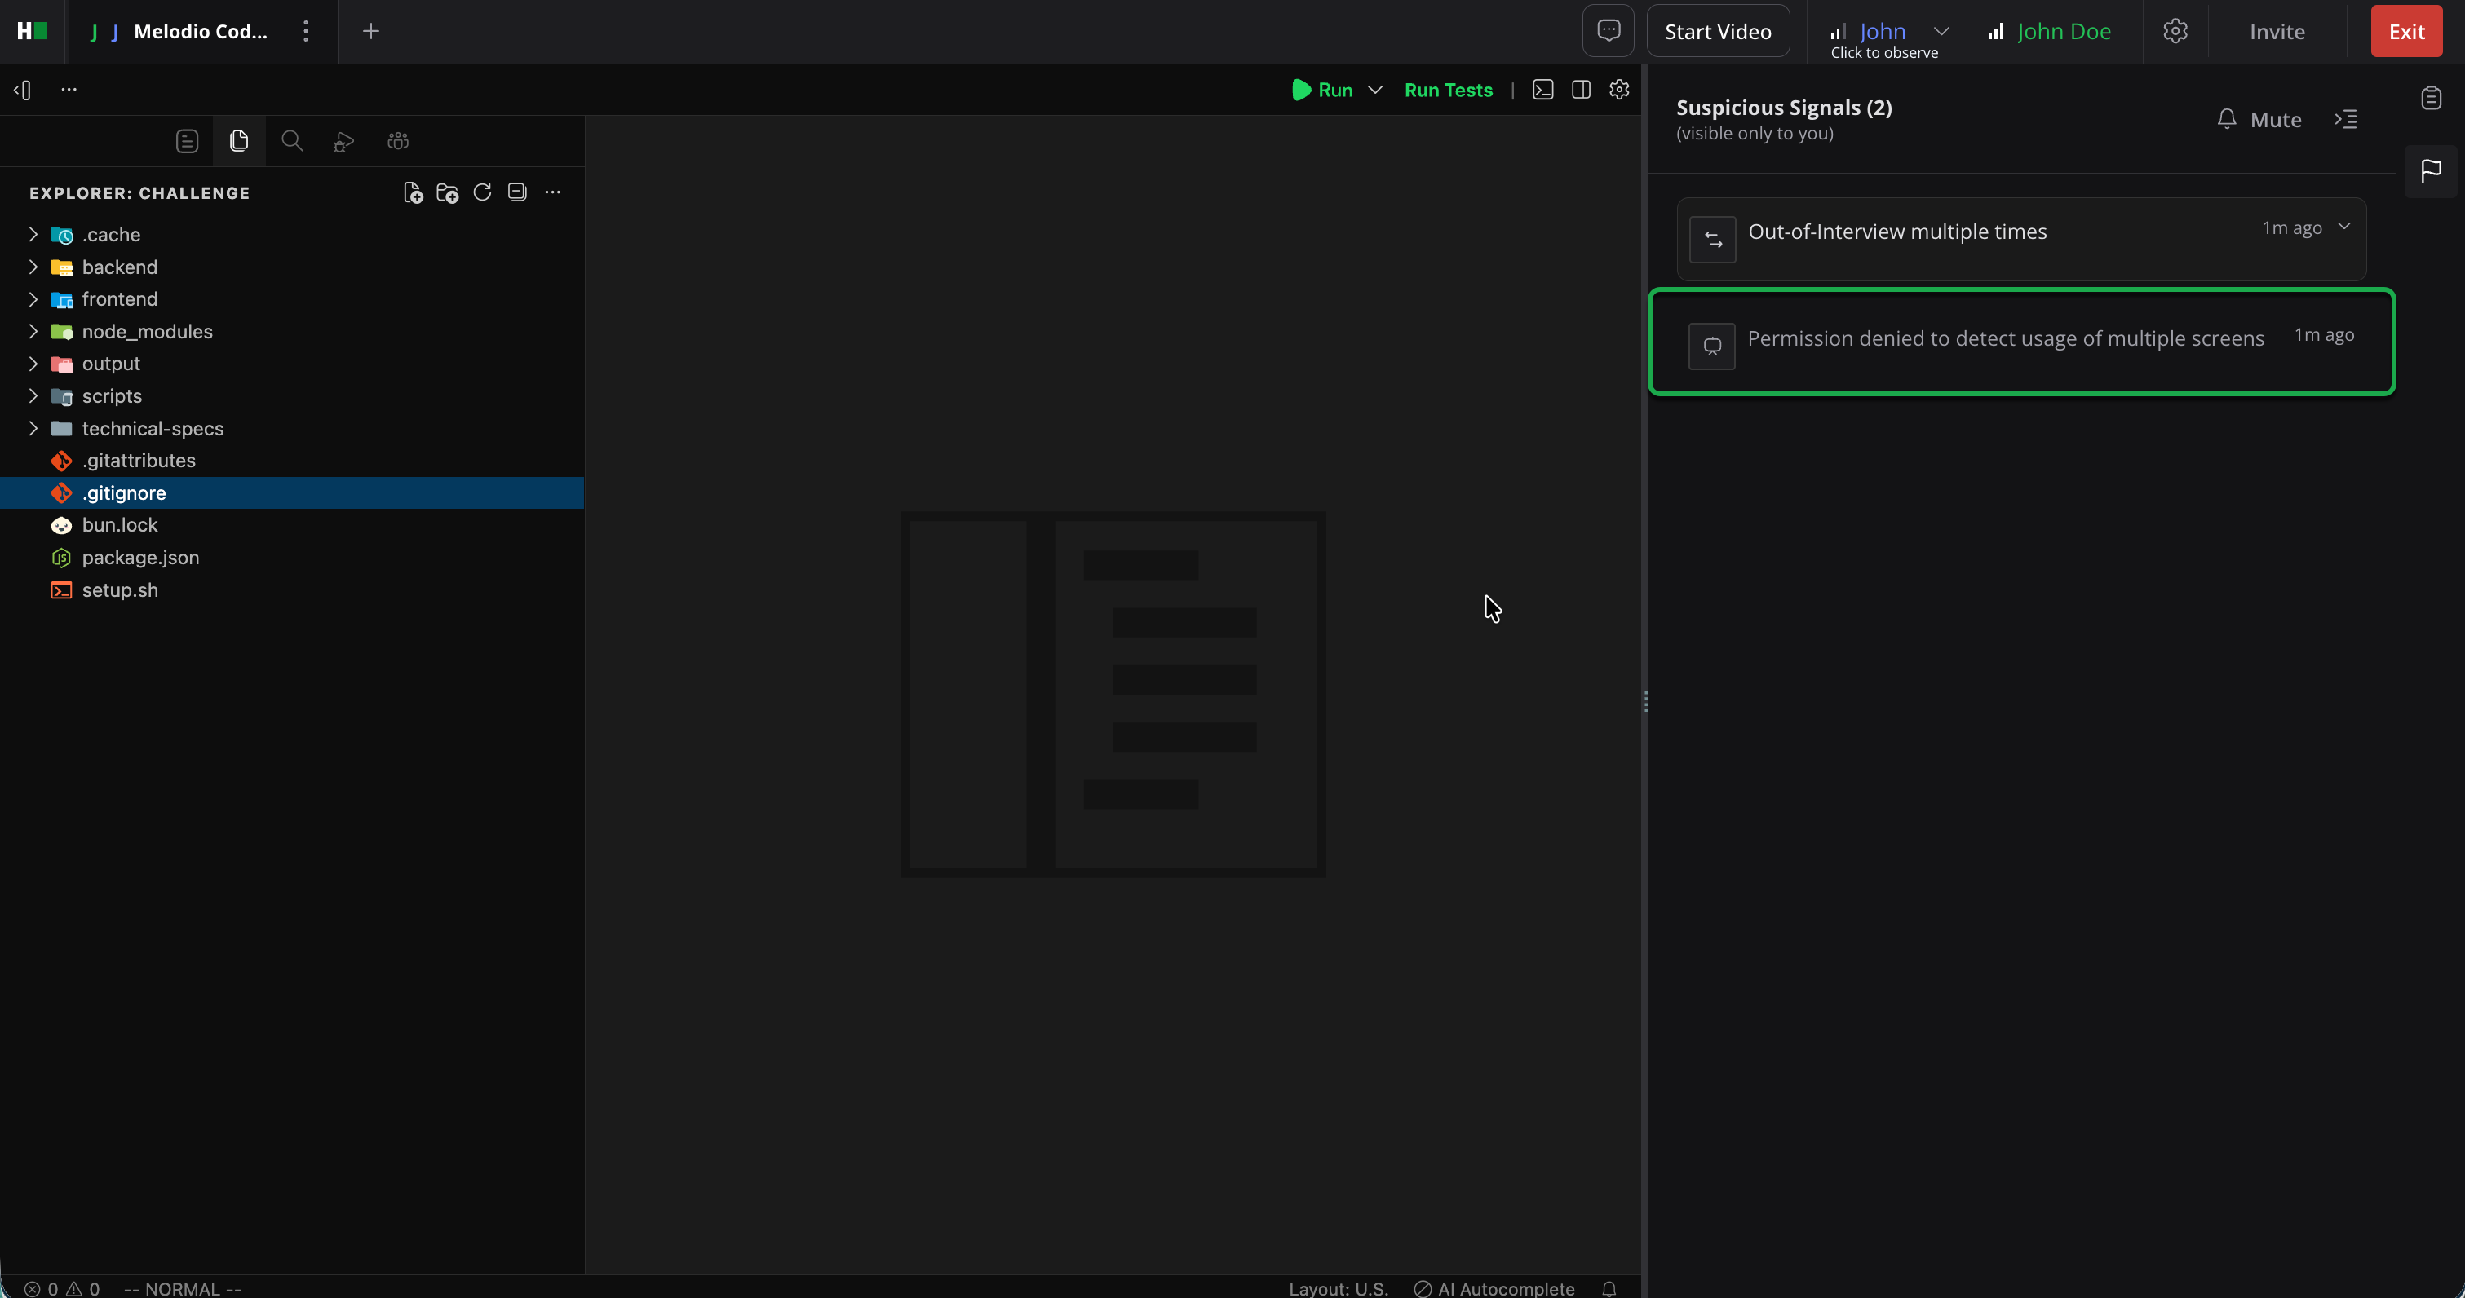The height and width of the screenshot is (1298, 2465).
Task: Open the chat messages icon
Action: (1609, 31)
